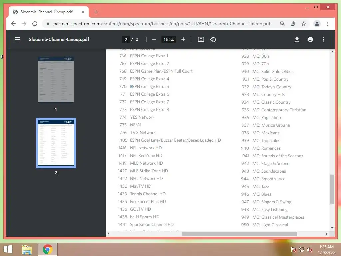This screenshot has height=256, width=341.
Task: Click channel number 1405
Action: (x=123, y=140)
